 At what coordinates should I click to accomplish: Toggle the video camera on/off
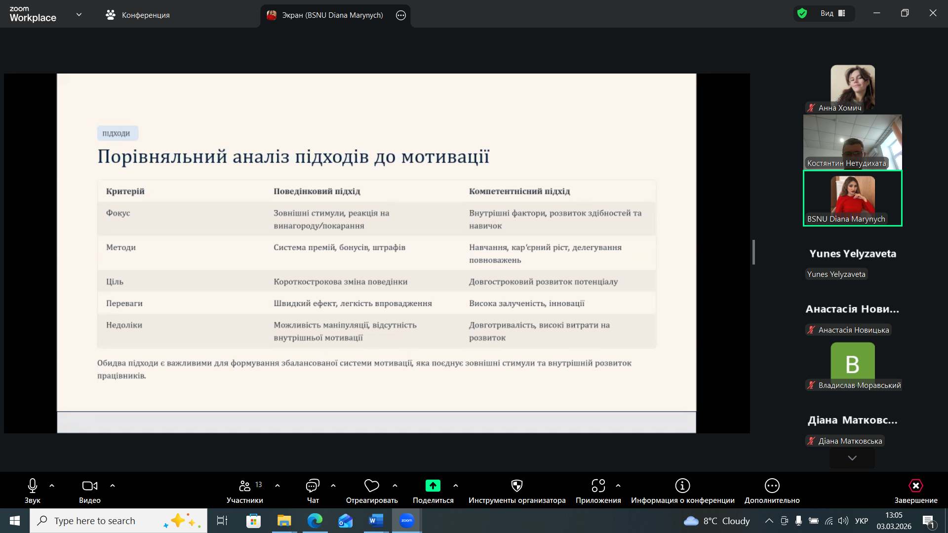(89, 486)
